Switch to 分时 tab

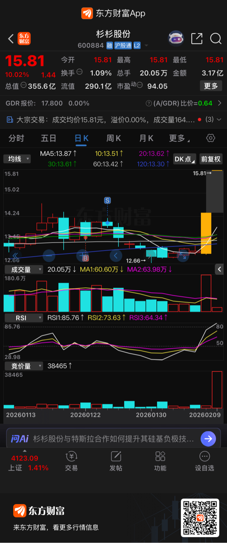pos(16,138)
